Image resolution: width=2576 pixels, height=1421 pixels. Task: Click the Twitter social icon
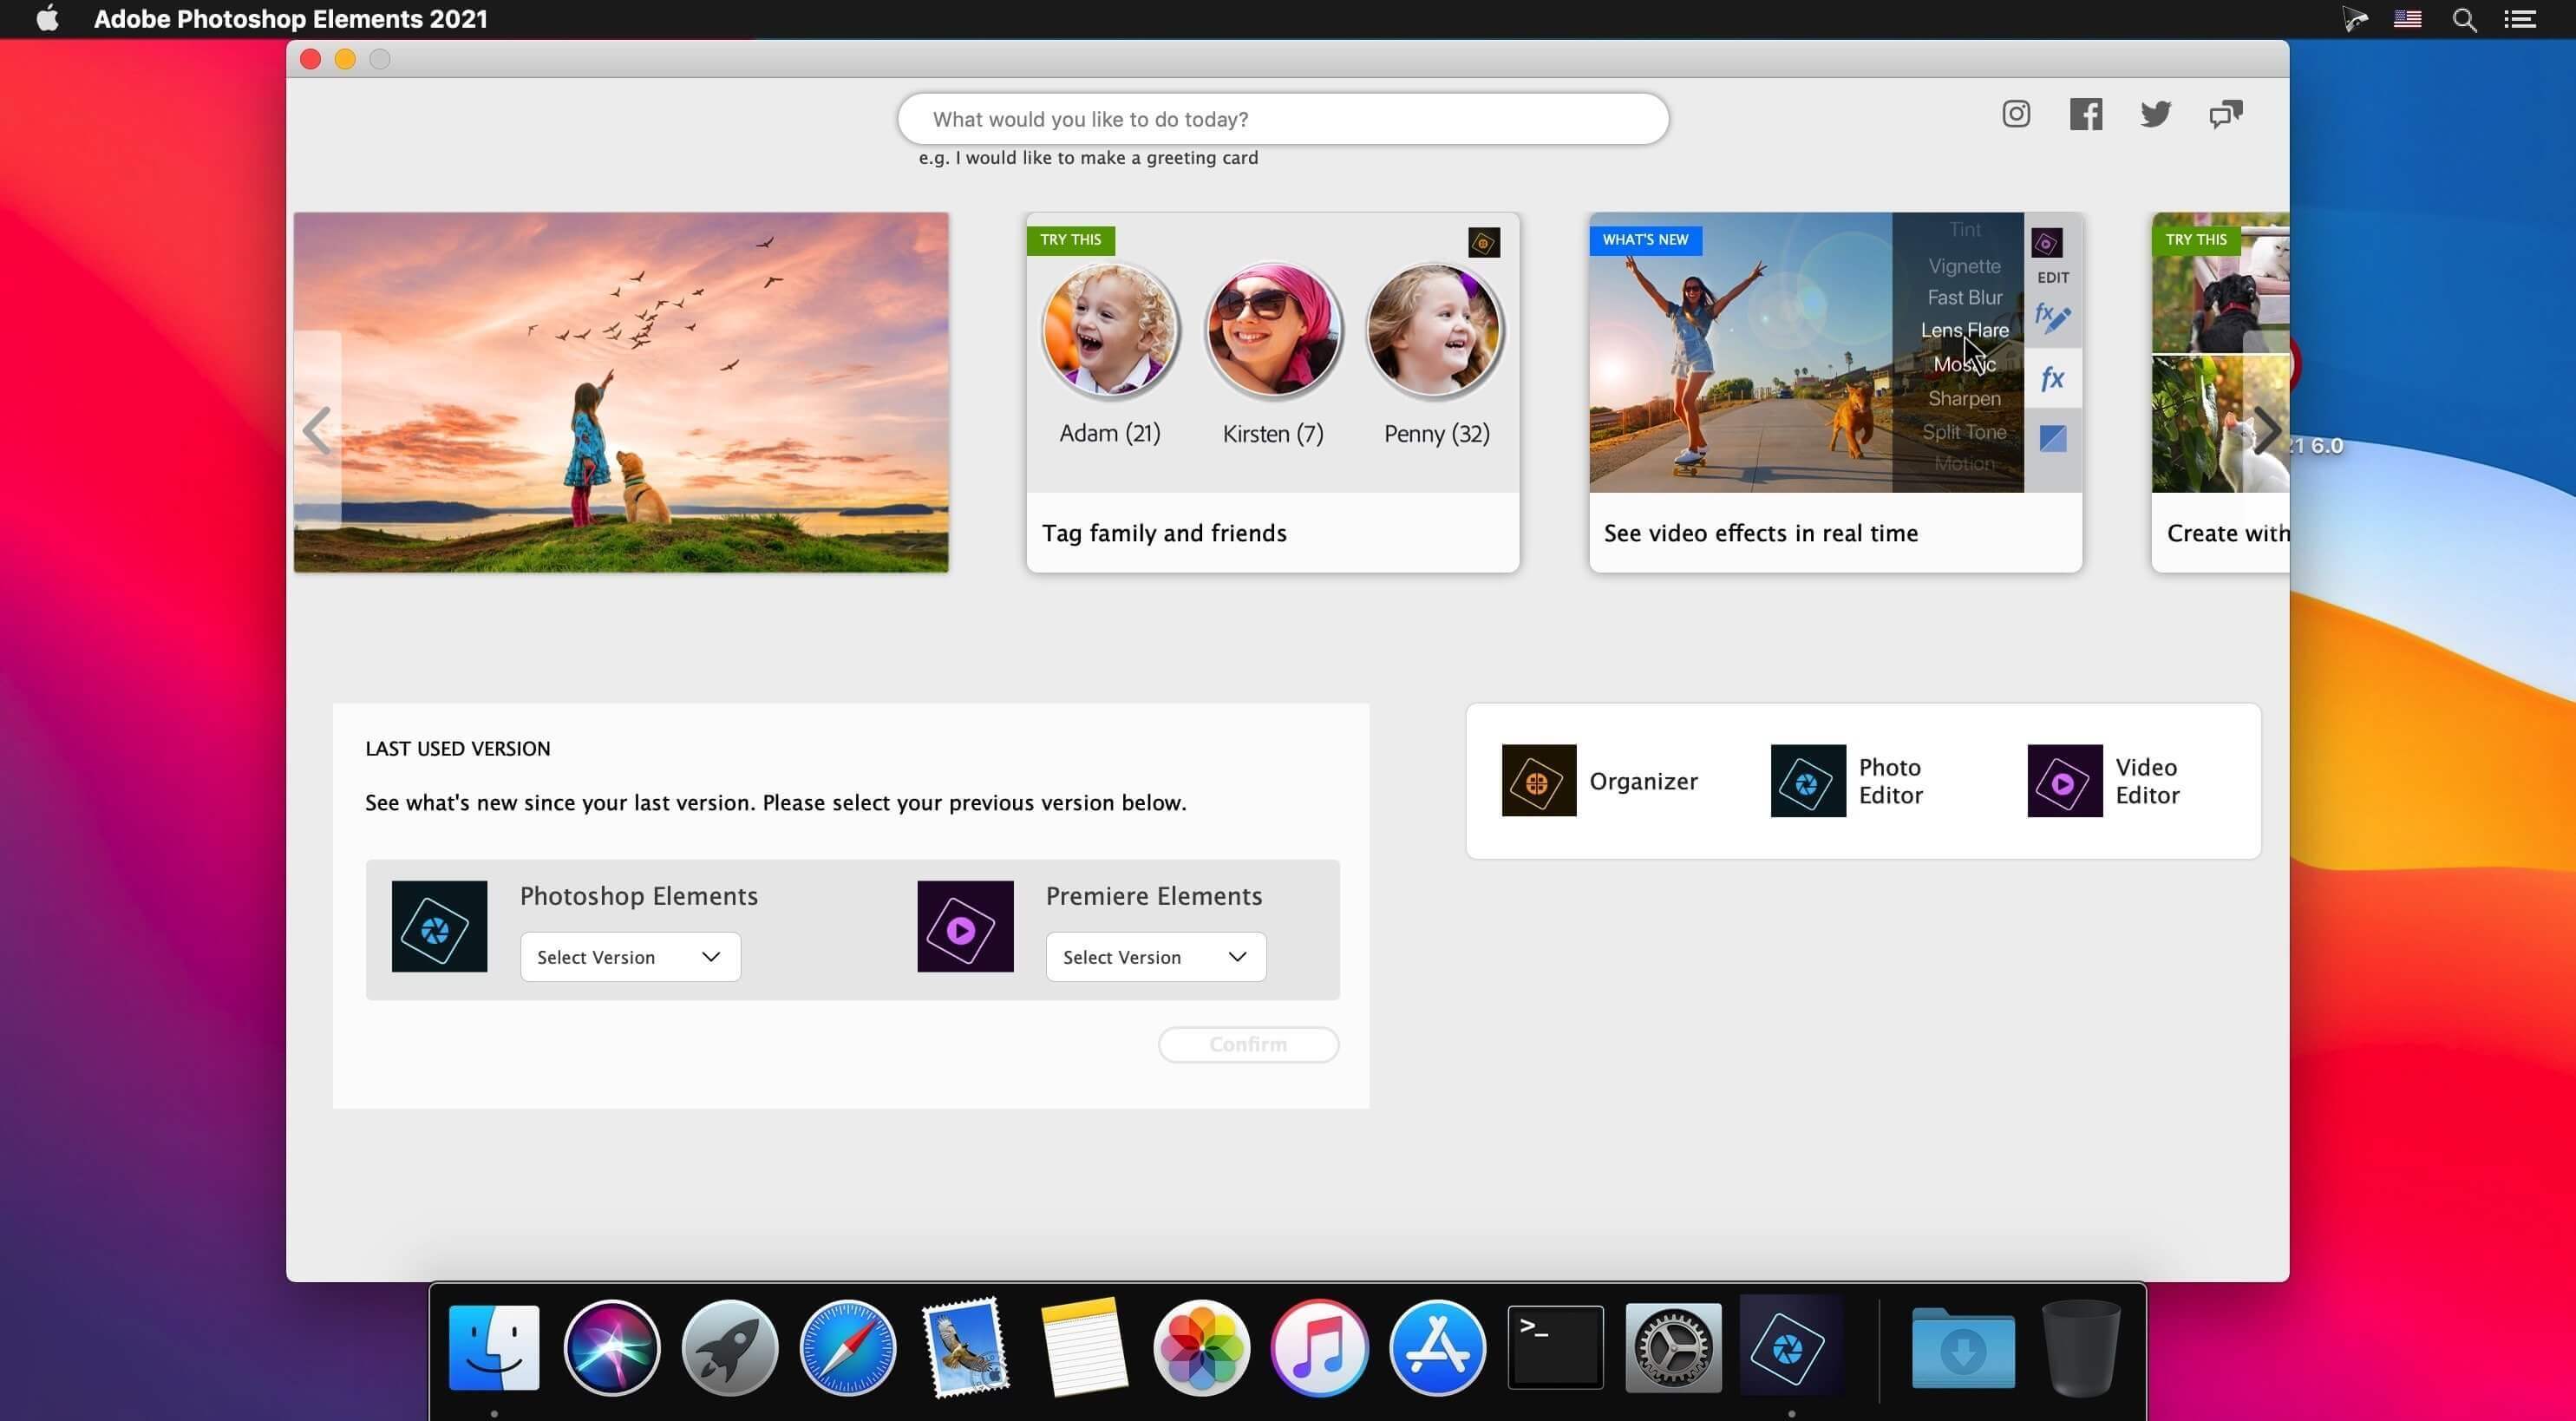tap(2153, 114)
